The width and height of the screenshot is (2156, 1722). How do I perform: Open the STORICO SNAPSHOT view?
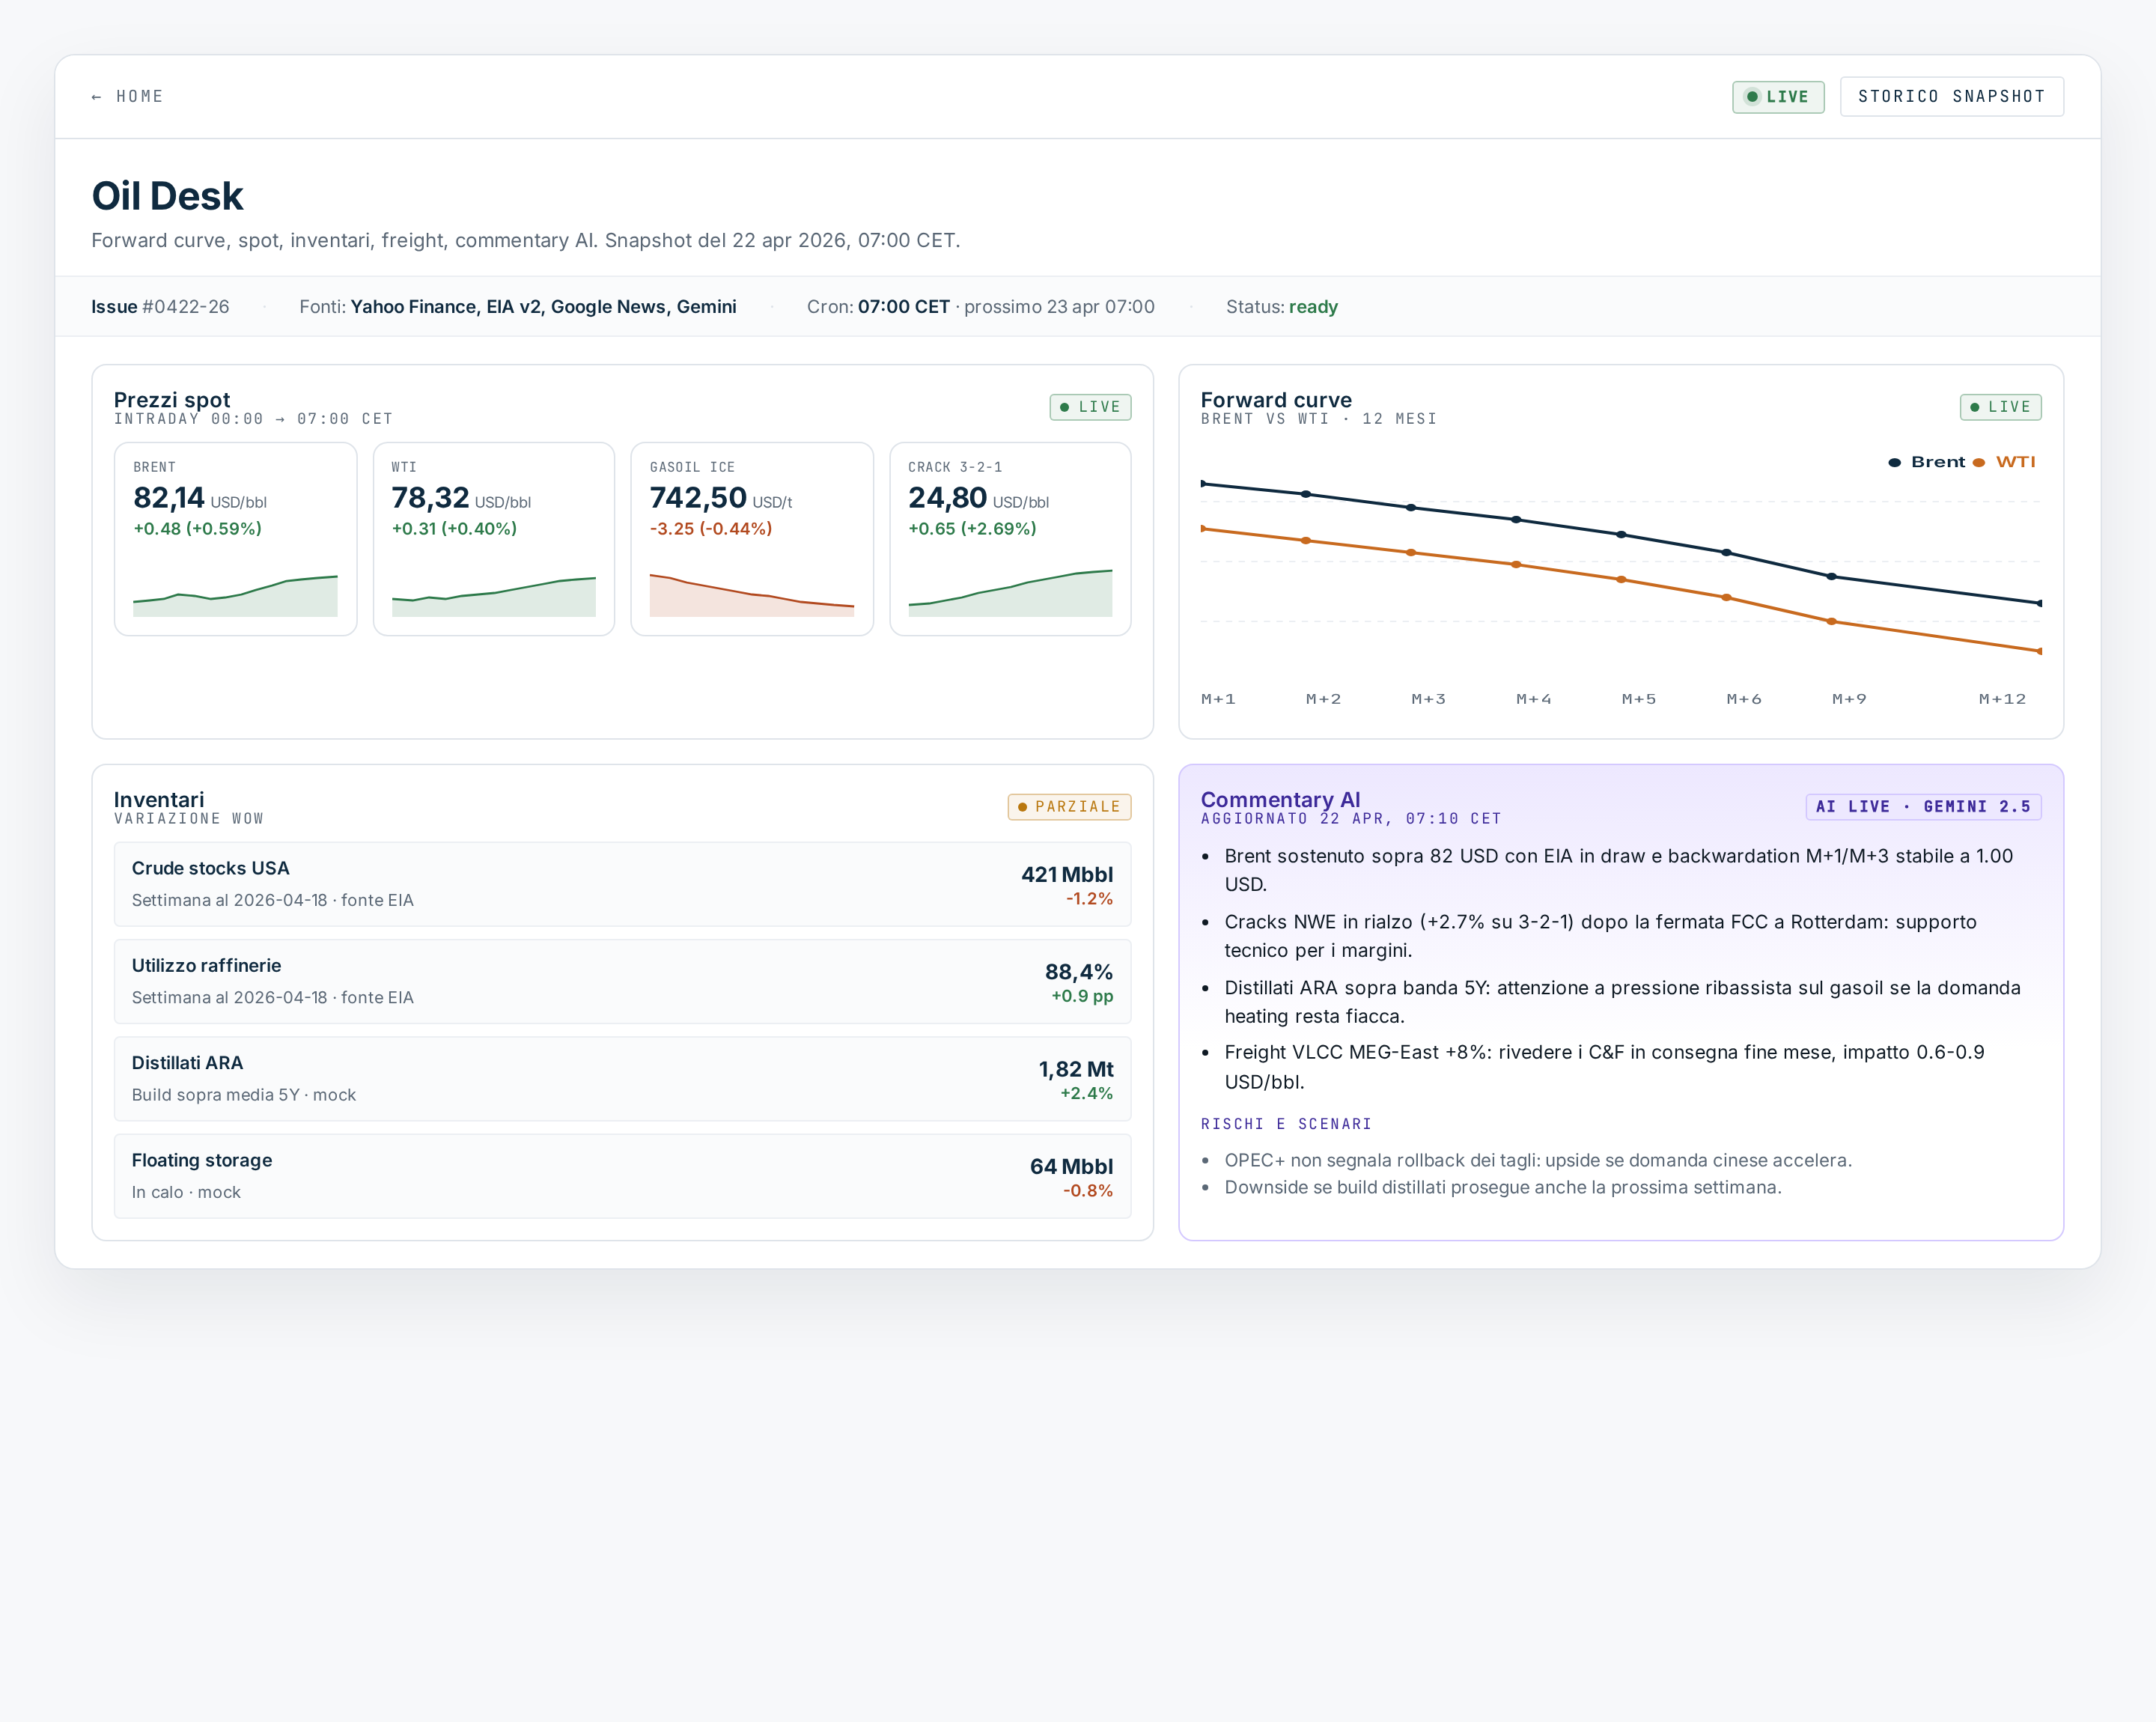pyautogui.click(x=1951, y=96)
